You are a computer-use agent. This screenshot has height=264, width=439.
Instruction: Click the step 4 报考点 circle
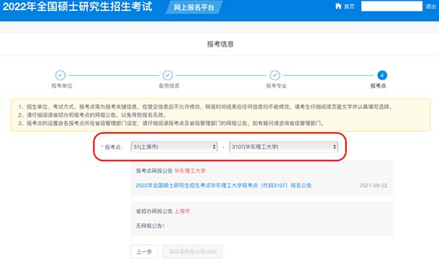pyautogui.click(x=382, y=75)
